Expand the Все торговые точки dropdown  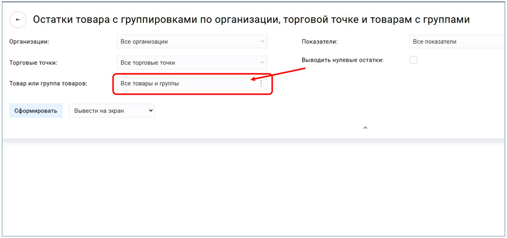pos(188,63)
